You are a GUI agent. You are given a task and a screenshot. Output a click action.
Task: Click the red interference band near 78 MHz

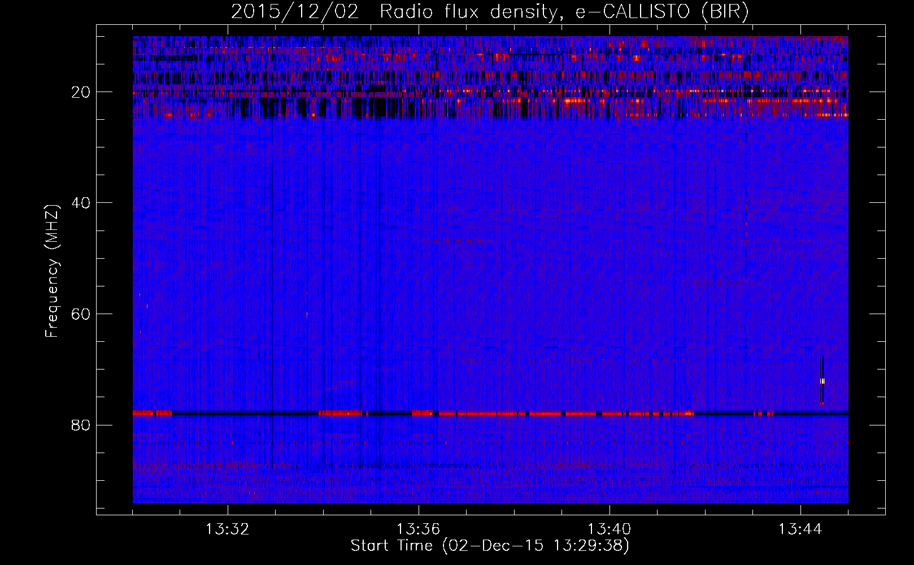click(x=490, y=414)
